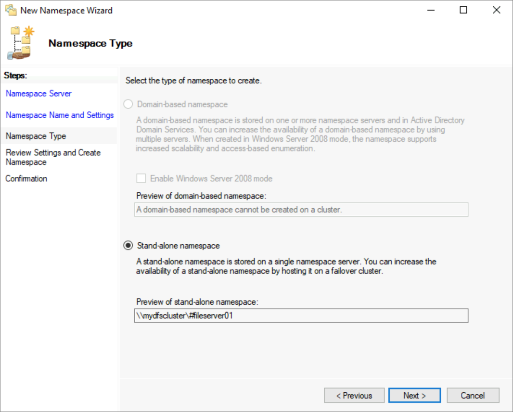Select the Stand-alone namespace option
The width and height of the screenshot is (513, 412).
[128, 245]
